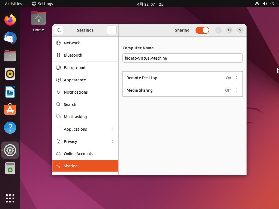Open Ubuntu Software from the dock
Screen dimensions: 279x209
(10, 109)
